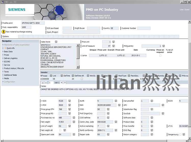Open Product status / lifecycle in Navigator
191x142 pixels.
click(x=14, y=68)
